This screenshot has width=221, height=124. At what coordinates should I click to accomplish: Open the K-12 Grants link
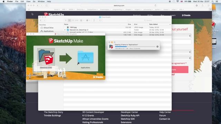[x=88, y=115]
